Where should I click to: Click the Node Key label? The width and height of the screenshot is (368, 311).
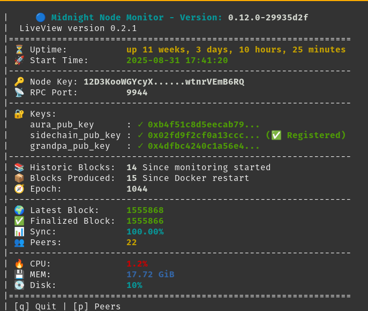[x=54, y=82]
